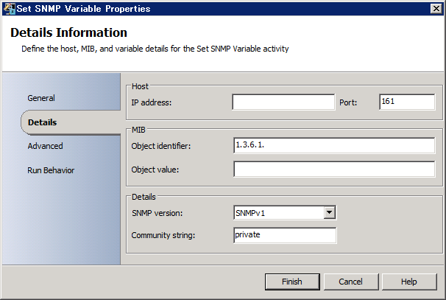Click the Port field showing 161
This screenshot has width=446, height=300.
pos(407,102)
